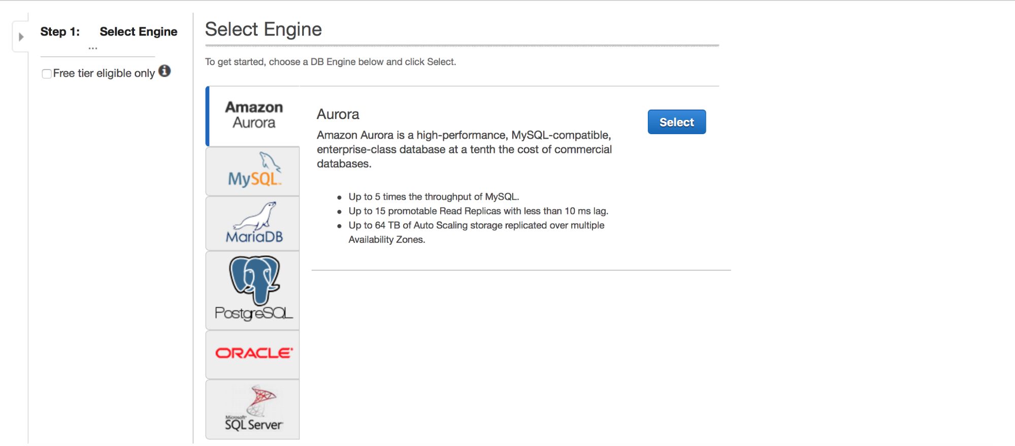This screenshot has height=446, width=1015.
Task: Click the 'To get started' instruction text
Action: coord(331,62)
